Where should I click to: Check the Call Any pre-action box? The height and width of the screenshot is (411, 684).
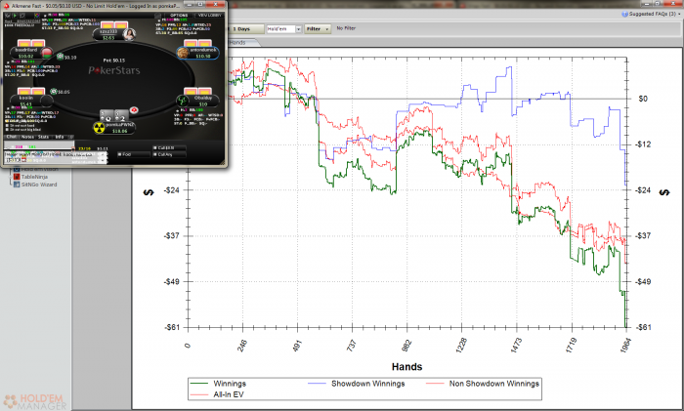tap(154, 154)
